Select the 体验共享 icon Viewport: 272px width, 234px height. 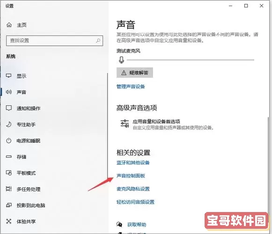[9, 221]
